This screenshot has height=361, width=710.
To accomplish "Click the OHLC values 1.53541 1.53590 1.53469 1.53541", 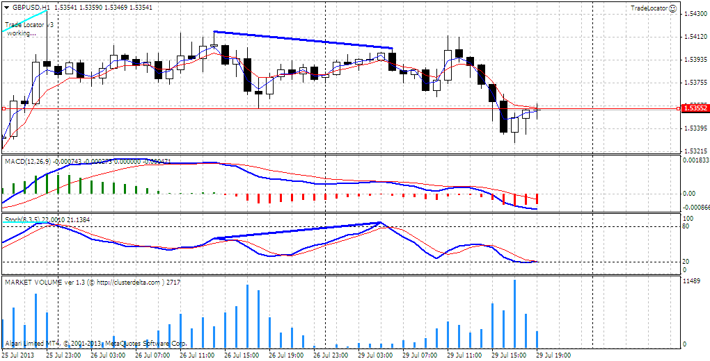I will point(103,8).
